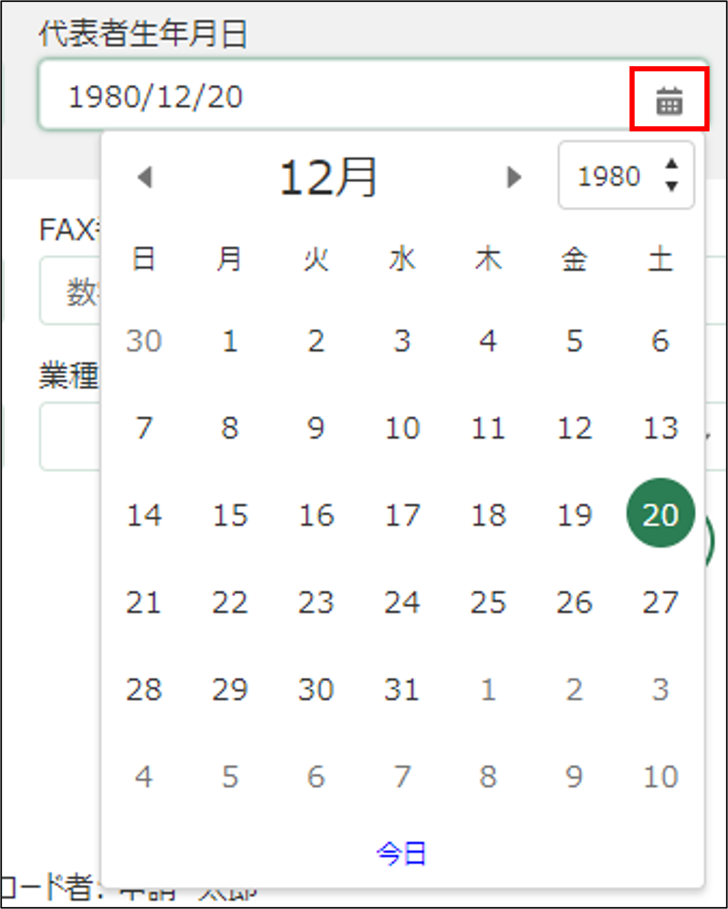This screenshot has height=909, width=728.
Task: Increase year with up stepper arrow
Action: (x=672, y=165)
